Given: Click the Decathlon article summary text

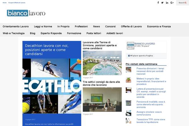Looking at the screenshot, I should click(x=49, y=124).
